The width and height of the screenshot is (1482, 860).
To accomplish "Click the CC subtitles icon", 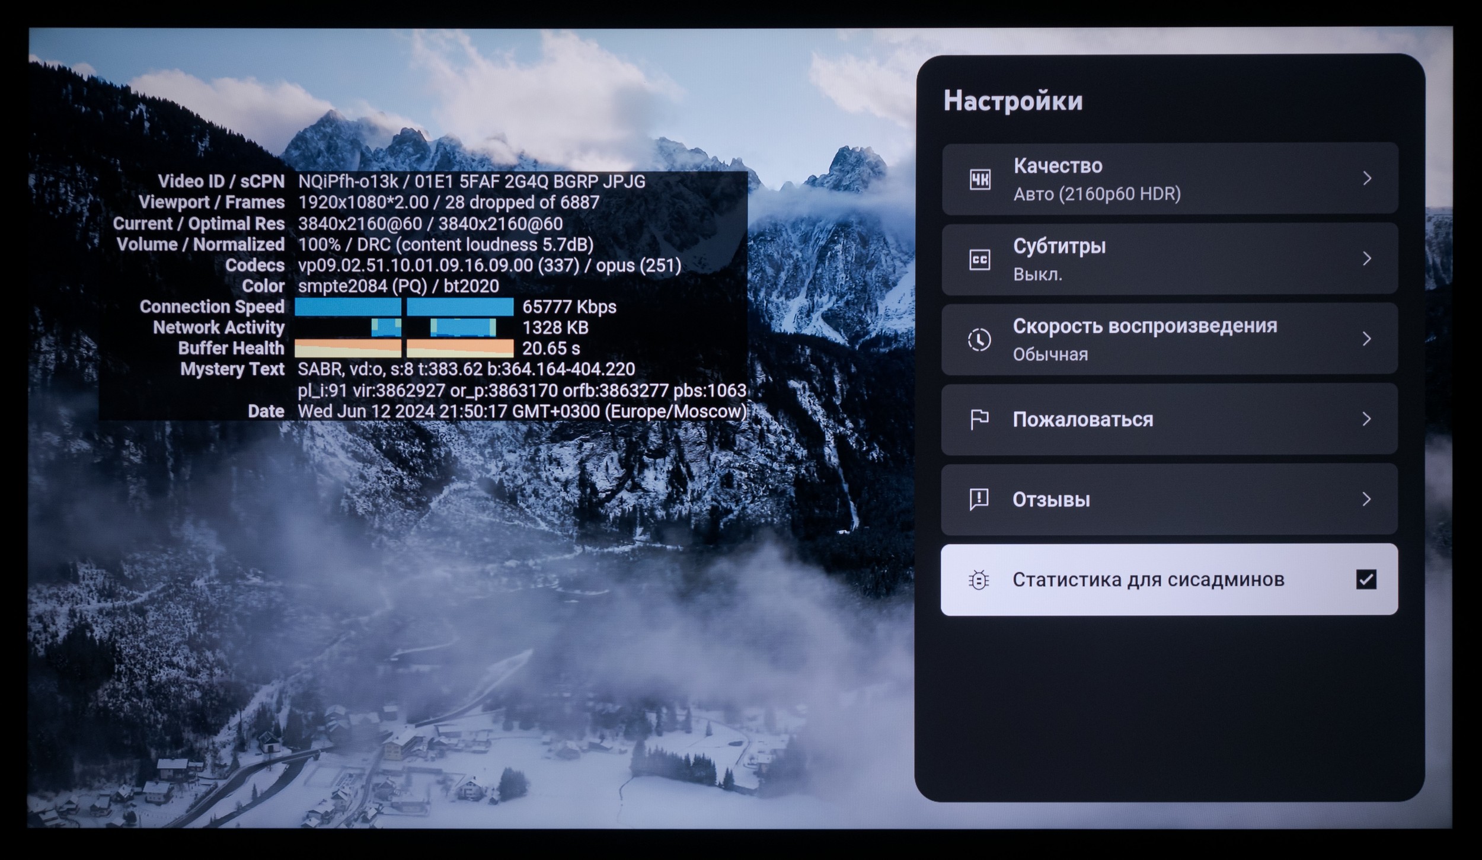I will 979,260.
